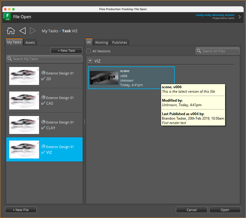
Task: Click the Flow PTR app logo
Action: click(x=7, y=17)
